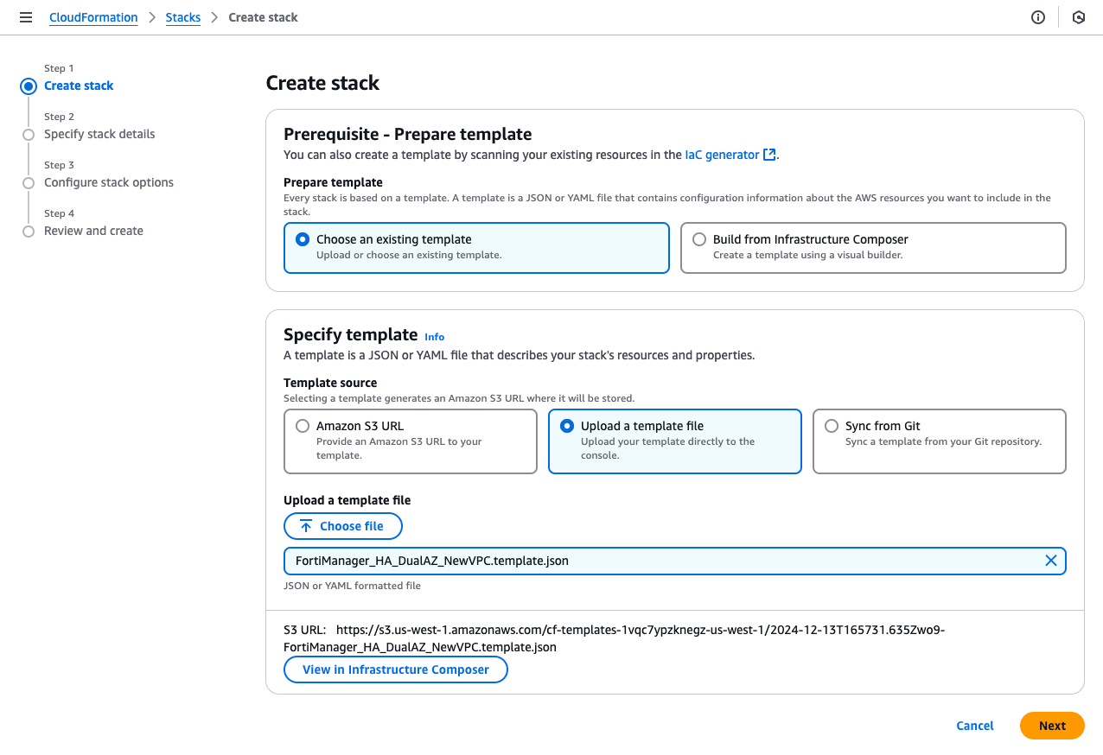This screenshot has width=1103, height=755.
Task: Open the IaC generator external link
Action: point(730,155)
